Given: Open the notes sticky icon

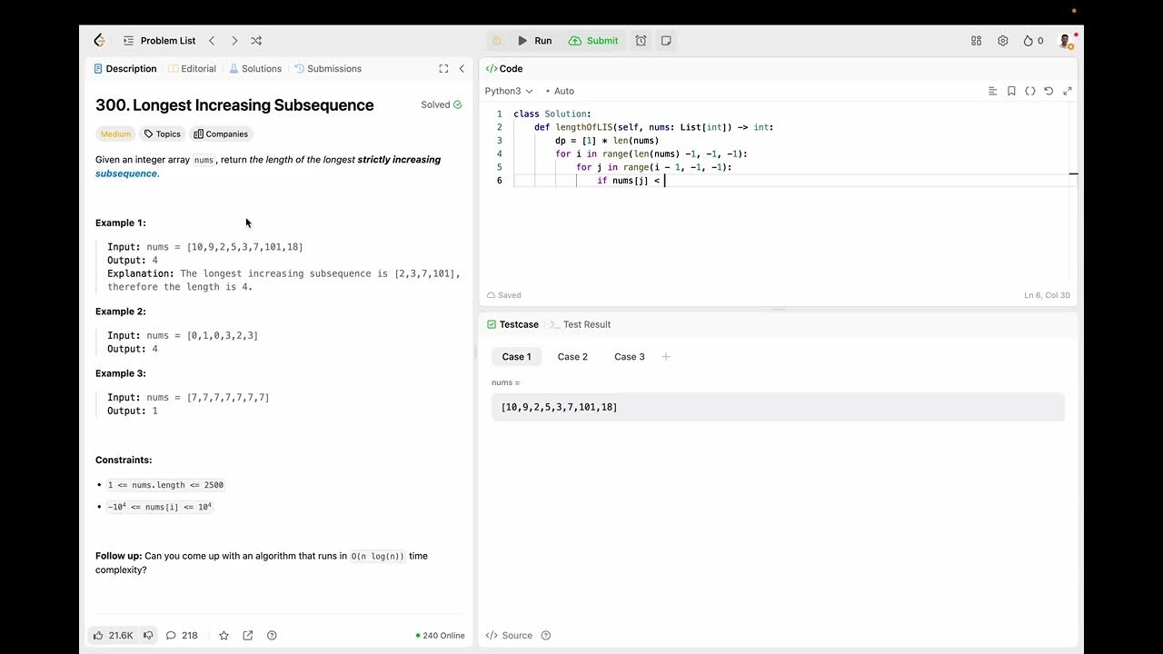Looking at the screenshot, I should pyautogui.click(x=666, y=41).
